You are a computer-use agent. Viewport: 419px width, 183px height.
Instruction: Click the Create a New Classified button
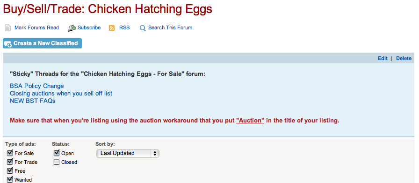click(x=42, y=43)
